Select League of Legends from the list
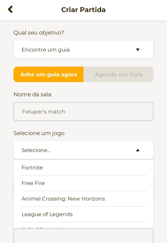 tap(83, 214)
